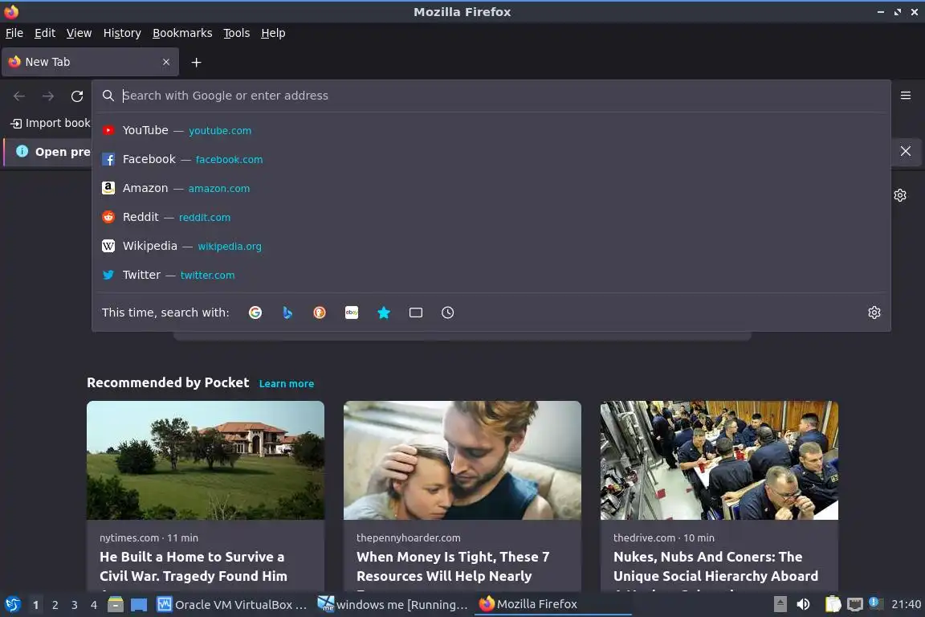Personalize New Tab via gear icon
This screenshot has height=617, width=925.
click(899, 195)
